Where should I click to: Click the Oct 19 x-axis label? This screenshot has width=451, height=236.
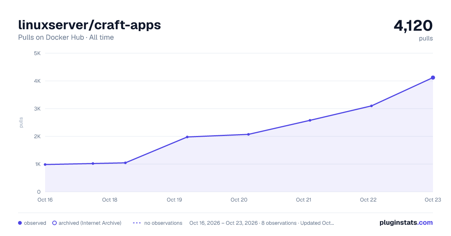[174, 200]
